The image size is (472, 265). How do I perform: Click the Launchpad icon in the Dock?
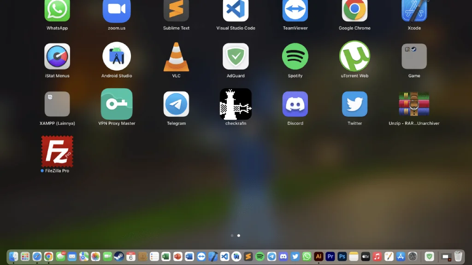[25, 257]
